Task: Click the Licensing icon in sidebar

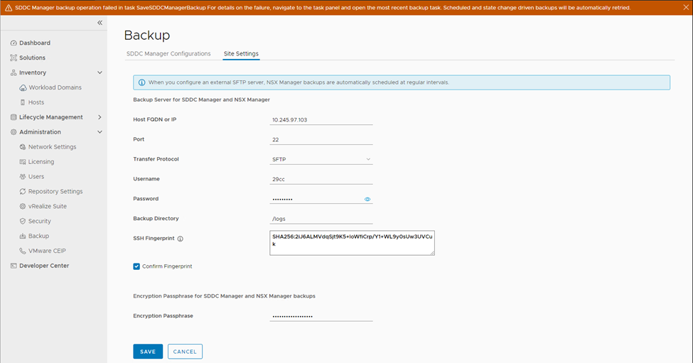Action: 23,162
